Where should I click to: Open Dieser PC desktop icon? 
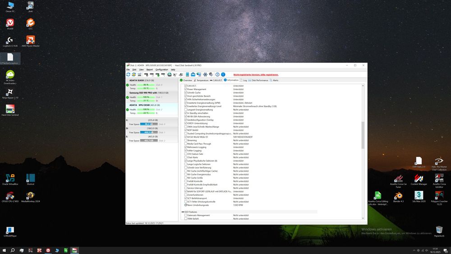10,7
